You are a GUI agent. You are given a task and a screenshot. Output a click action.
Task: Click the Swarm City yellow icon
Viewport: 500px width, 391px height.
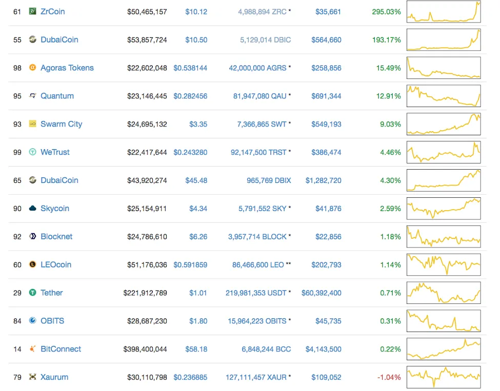point(32,124)
